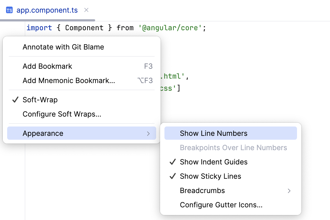This screenshot has width=330, height=220.
Task: Click the horizontal scroll indicator under the tab
Action: 47,20
